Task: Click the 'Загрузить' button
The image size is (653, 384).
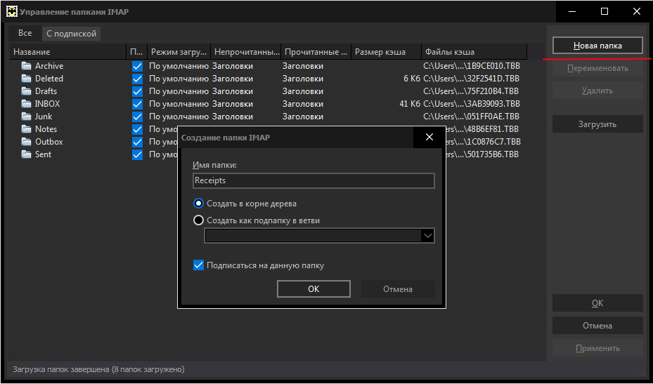Action: point(597,124)
